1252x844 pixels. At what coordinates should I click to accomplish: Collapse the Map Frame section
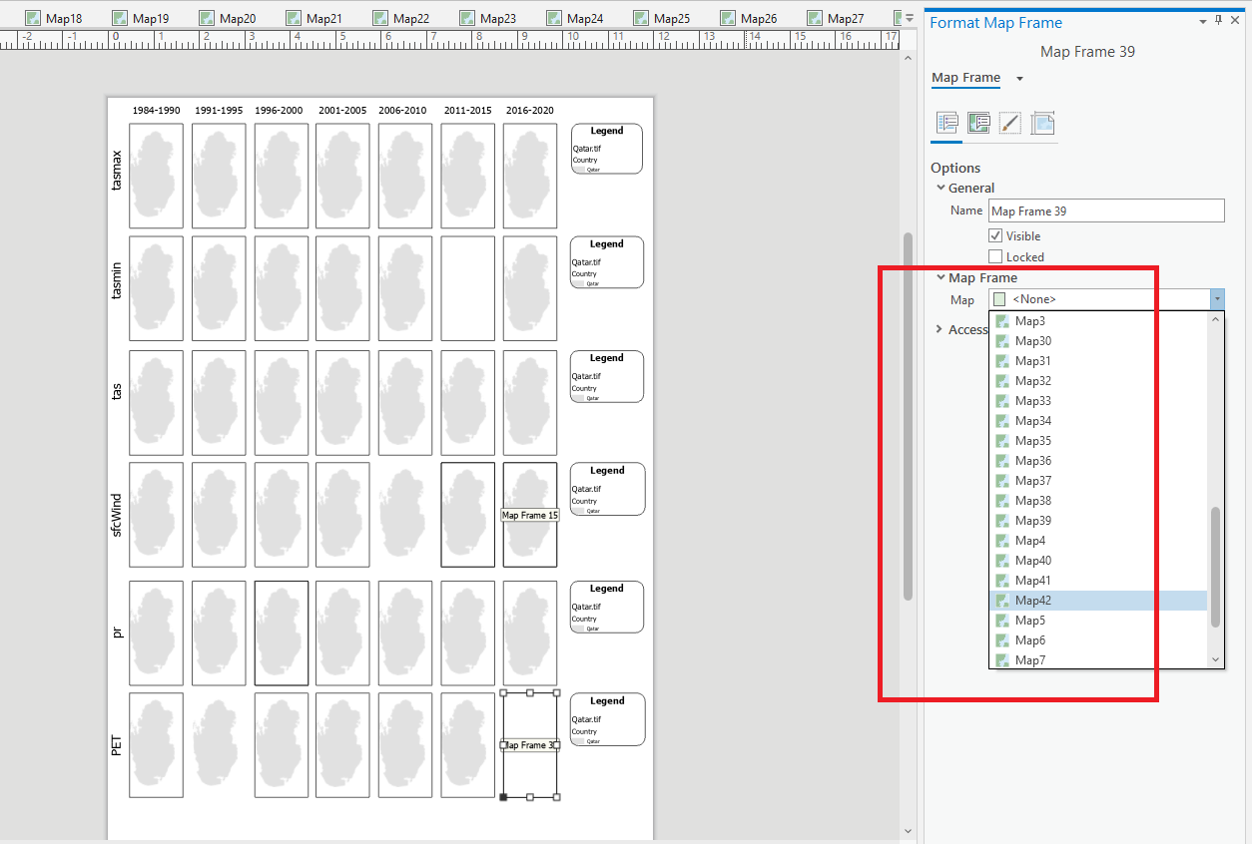click(x=940, y=277)
